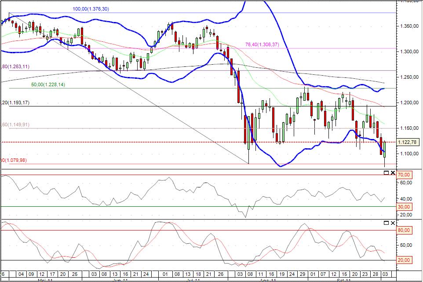Maximize the RSI indicator panel
Image resolution: width=423 pixels, height=282 pixels.
386,173
